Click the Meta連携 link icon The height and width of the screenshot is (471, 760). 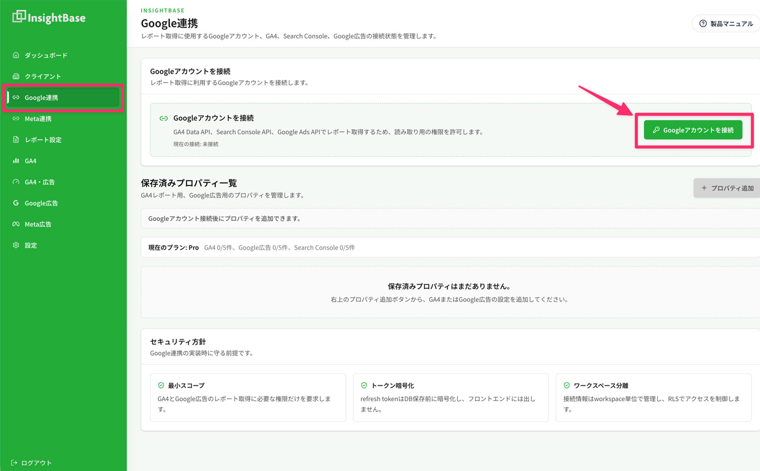(x=16, y=118)
